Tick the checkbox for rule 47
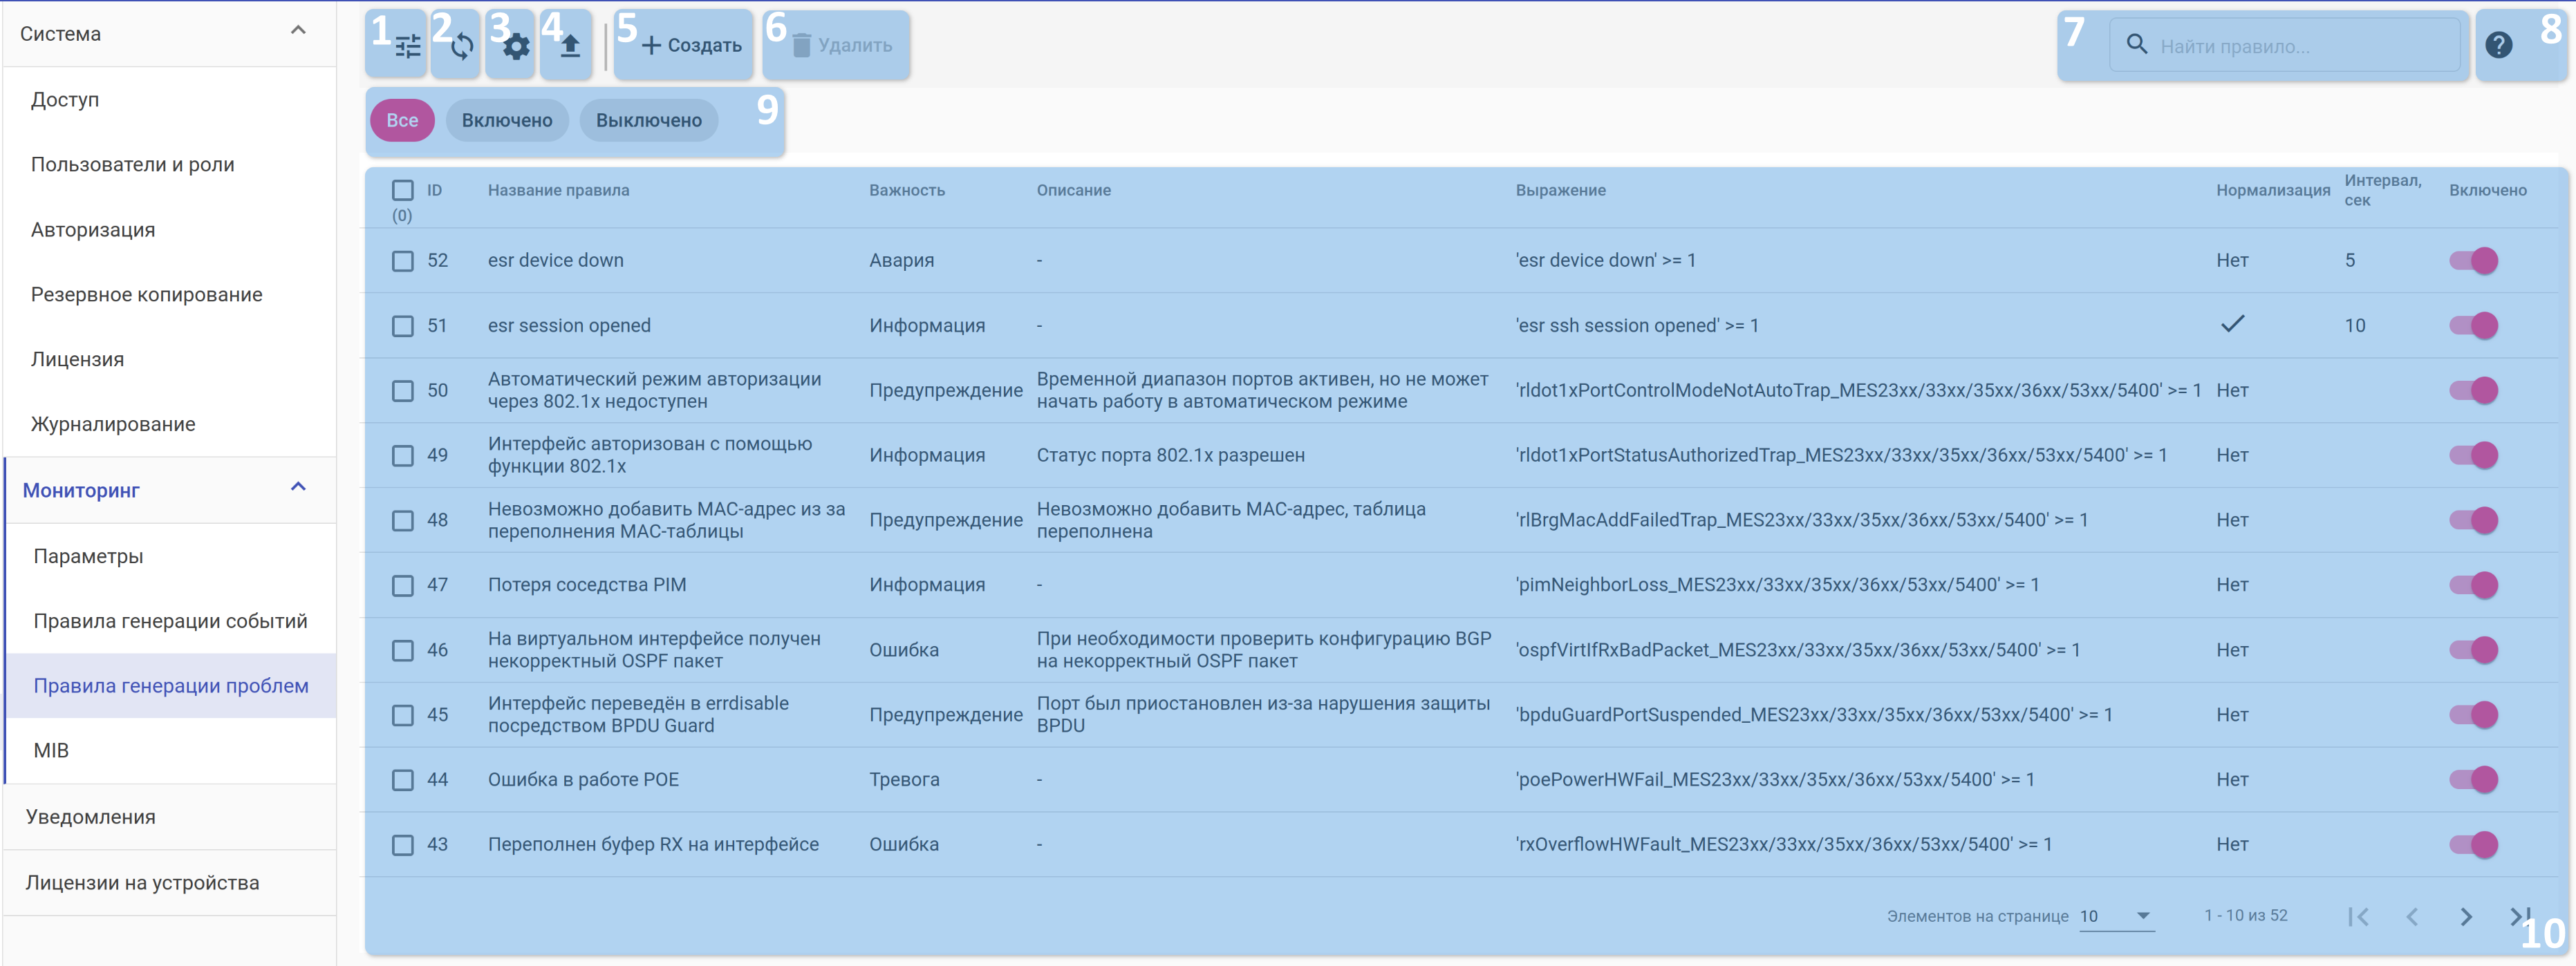This screenshot has height=966, width=2576. [402, 585]
